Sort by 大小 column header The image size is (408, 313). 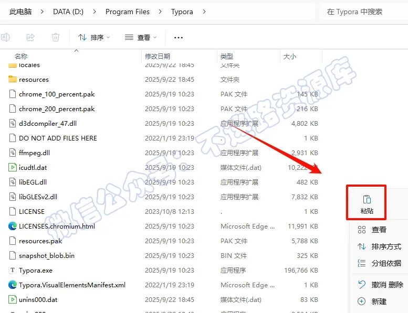pyautogui.click(x=290, y=57)
